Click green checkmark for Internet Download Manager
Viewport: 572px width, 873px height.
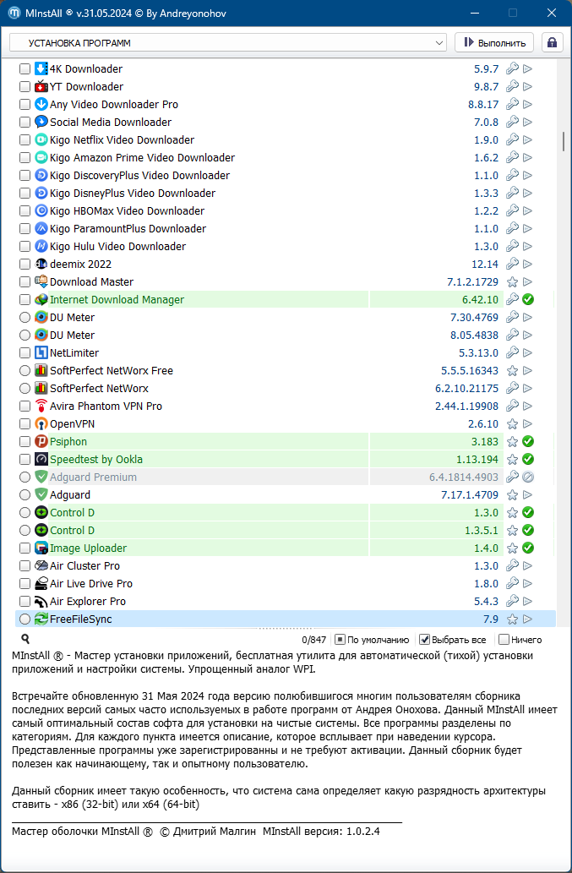pos(528,299)
